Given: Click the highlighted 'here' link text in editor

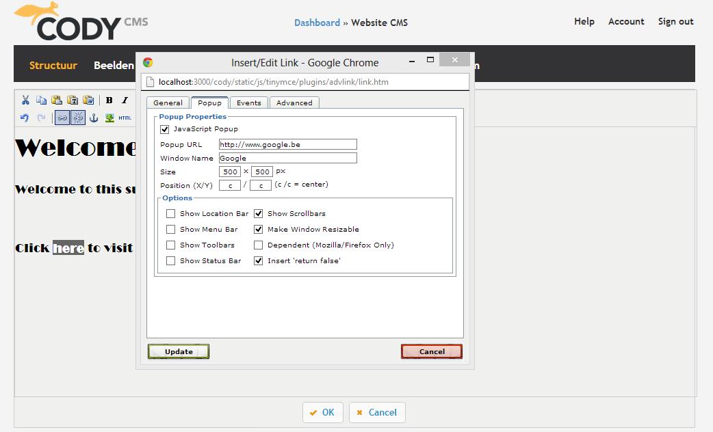Looking at the screenshot, I should tap(68, 247).
